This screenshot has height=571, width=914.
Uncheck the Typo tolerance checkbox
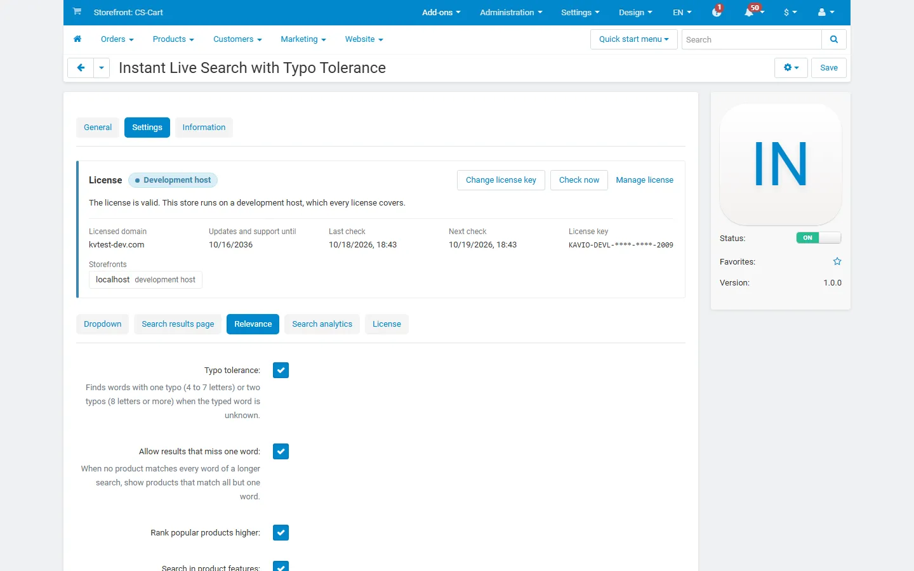pyautogui.click(x=281, y=370)
